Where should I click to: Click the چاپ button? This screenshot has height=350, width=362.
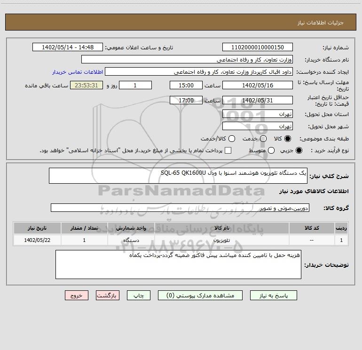click(139, 296)
